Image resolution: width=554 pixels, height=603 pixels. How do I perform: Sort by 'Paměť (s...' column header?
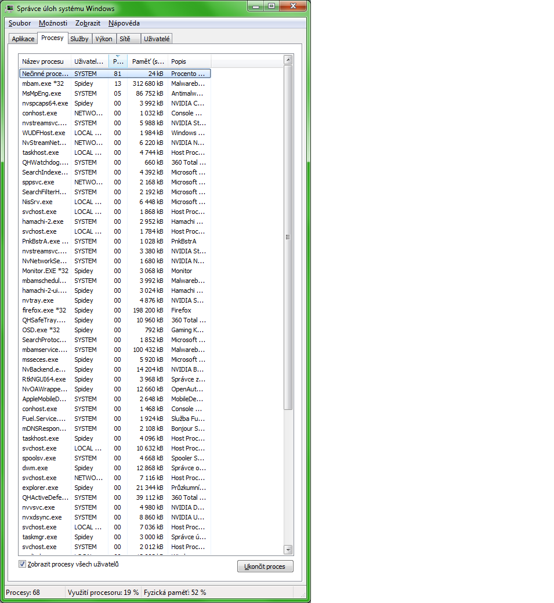[148, 61]
